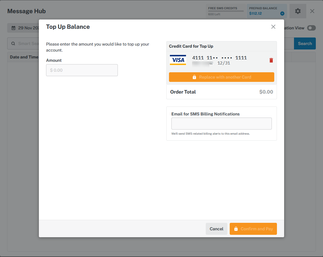The image size is (323, 257).
Task: Sort by the Date and Time column header
Action: [x=24, y=57]
